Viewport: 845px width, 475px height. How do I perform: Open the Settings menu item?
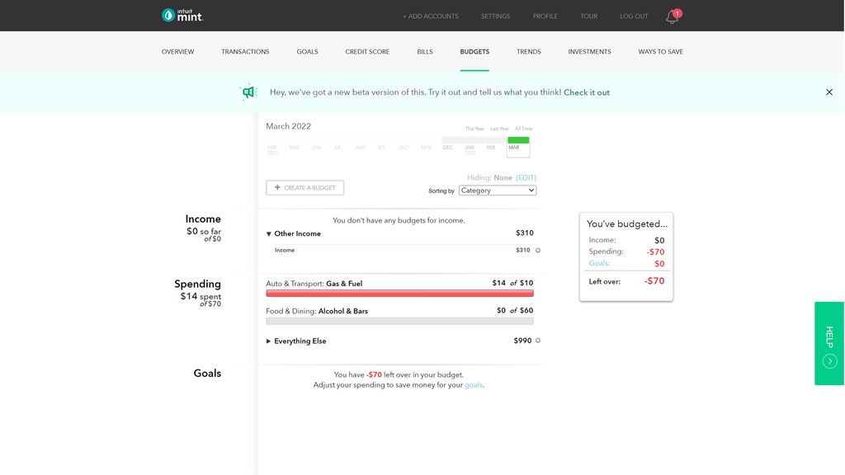pos(495,16)
